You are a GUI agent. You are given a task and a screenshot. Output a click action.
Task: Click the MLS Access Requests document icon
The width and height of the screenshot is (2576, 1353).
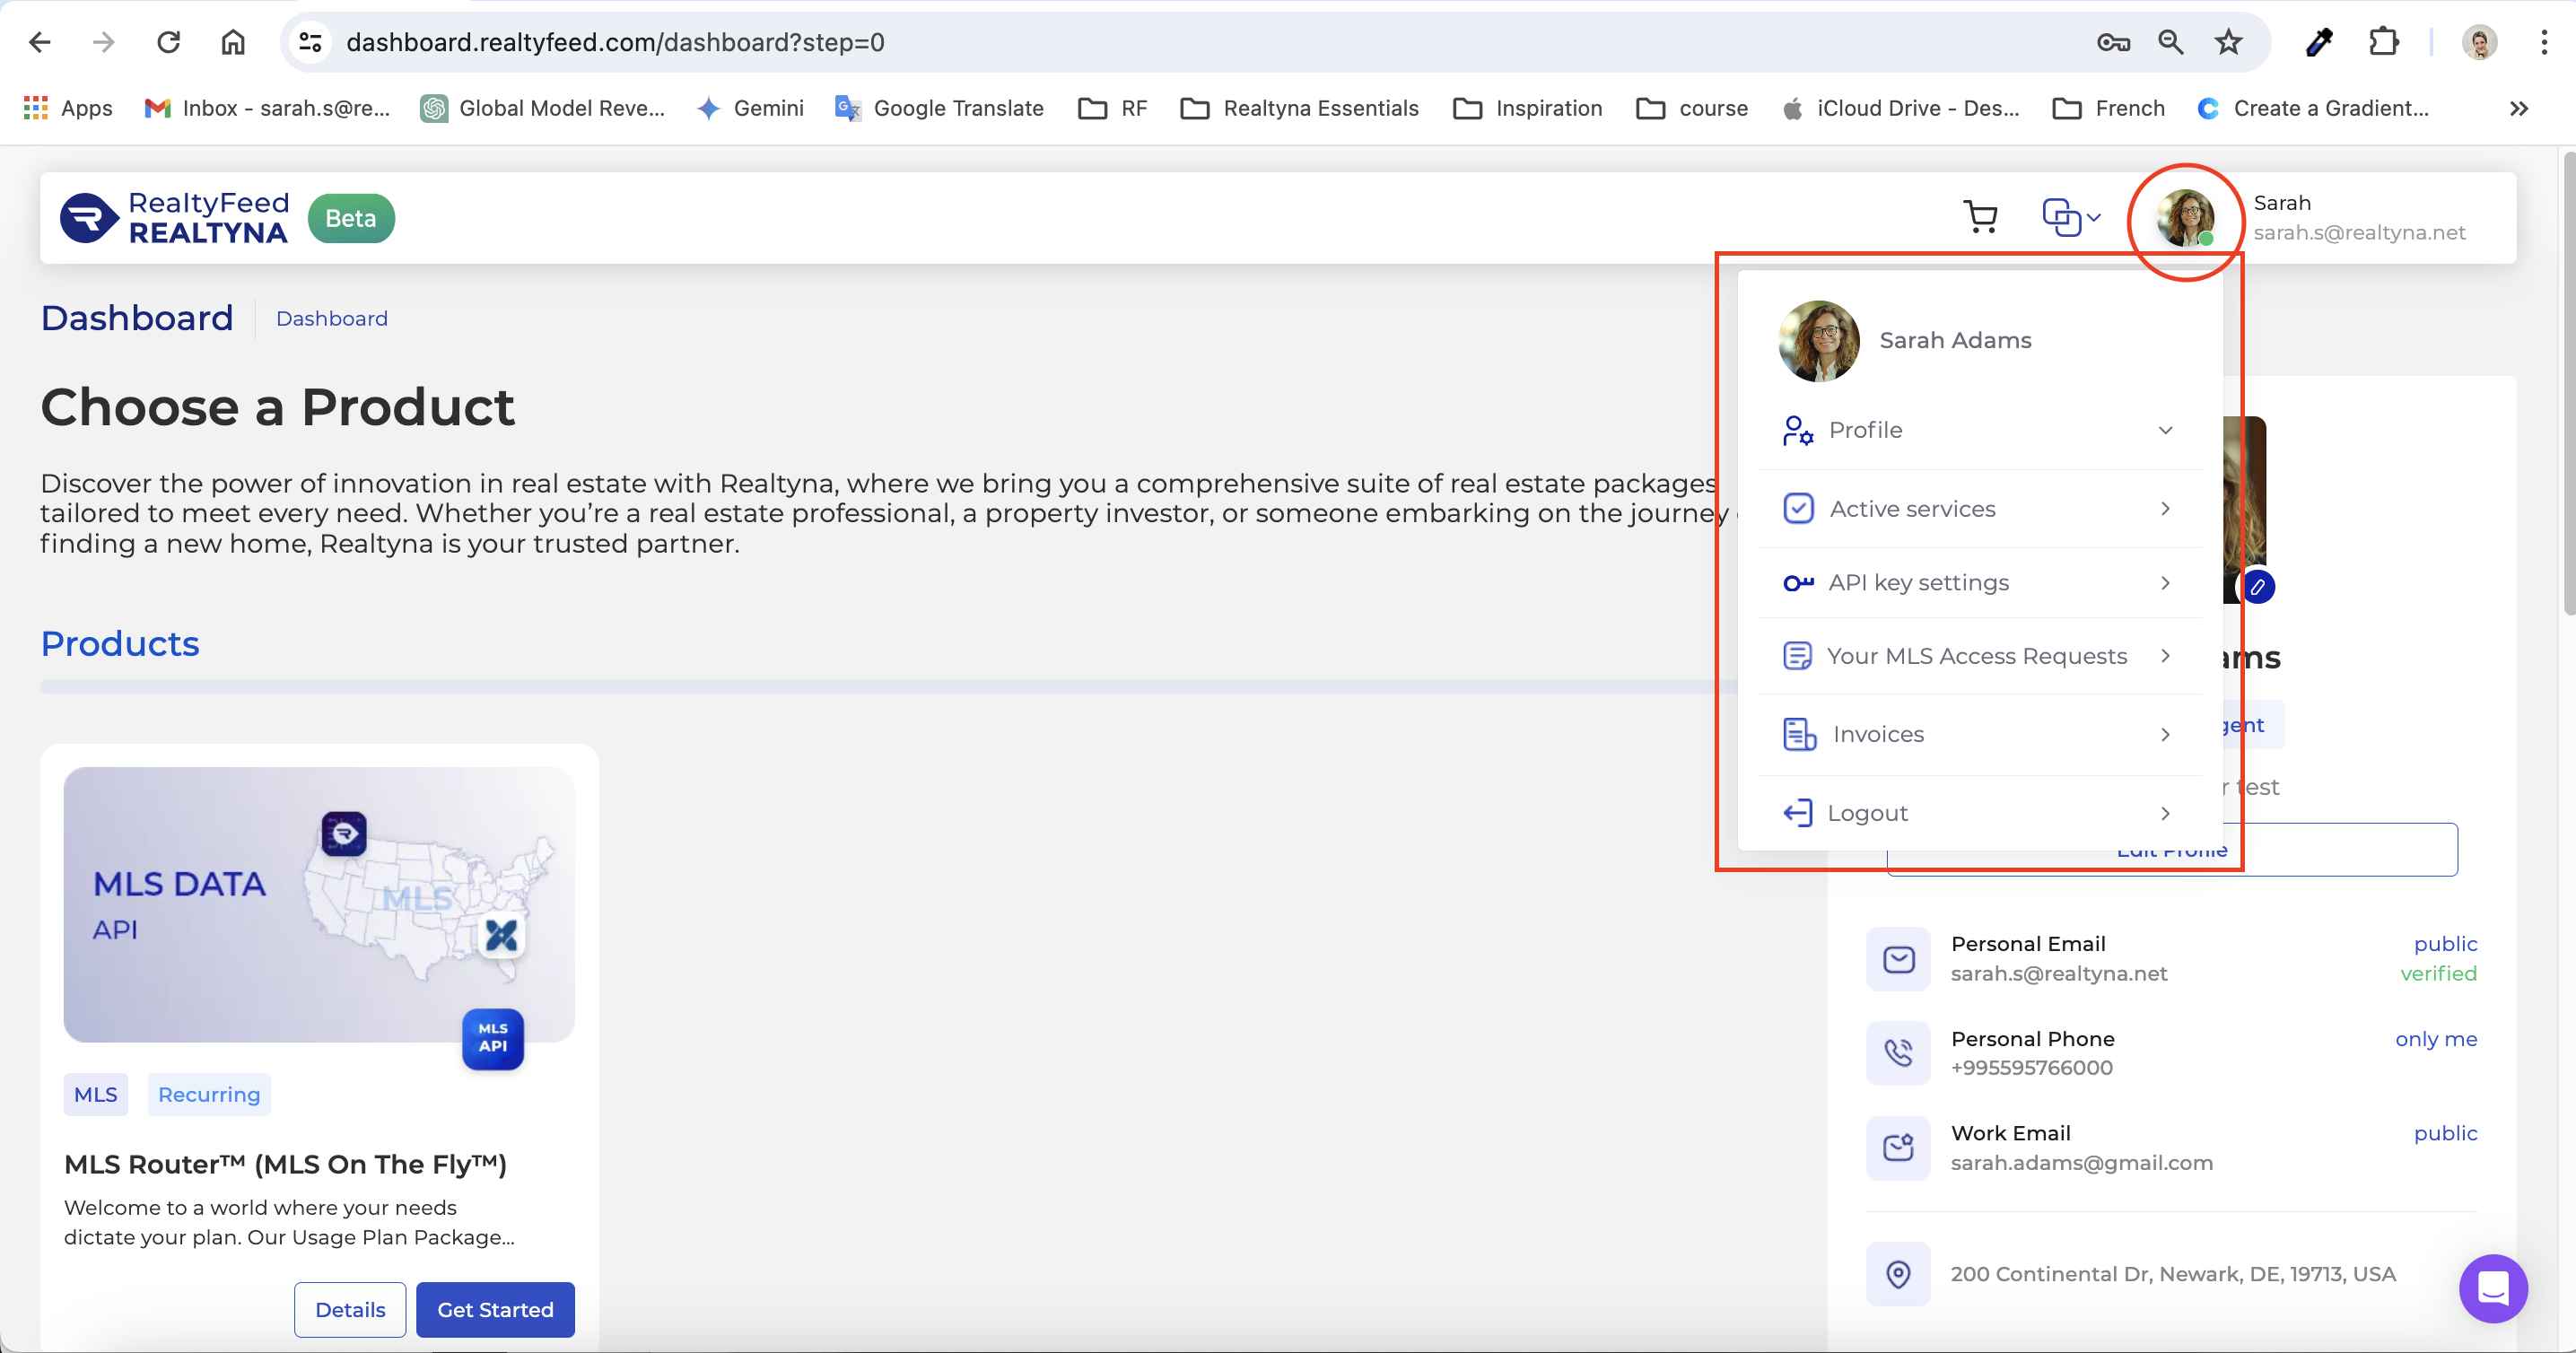(1797, 656)
